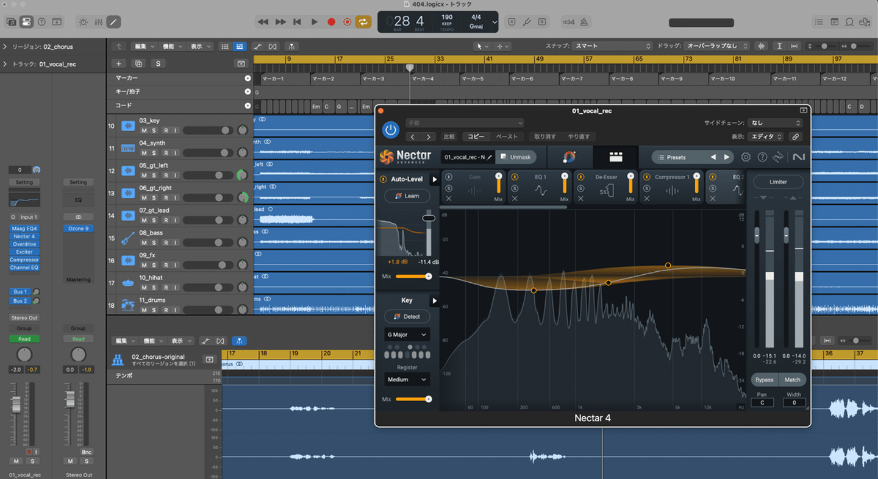
Task: Toggle the Nectar plugin power button
Action: click(390, 130)
